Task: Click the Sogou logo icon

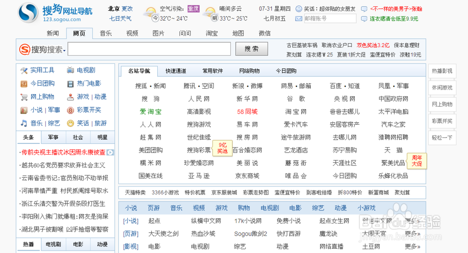Action: [28, 13]
